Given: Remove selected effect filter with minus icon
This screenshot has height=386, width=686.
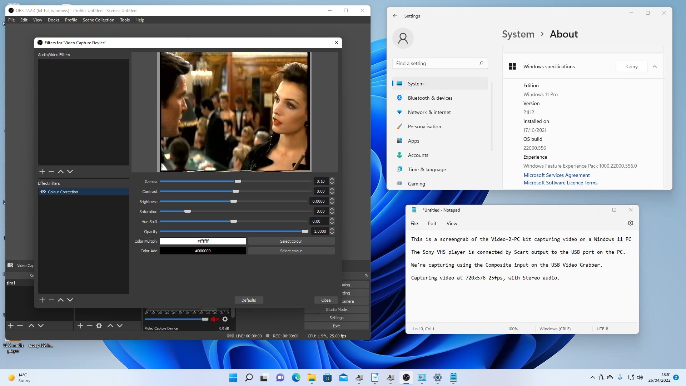Looking at the screenshot, I should 51,300.
